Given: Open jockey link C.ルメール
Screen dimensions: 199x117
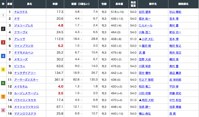Looking at the screenshot, I should click(146, 26).
